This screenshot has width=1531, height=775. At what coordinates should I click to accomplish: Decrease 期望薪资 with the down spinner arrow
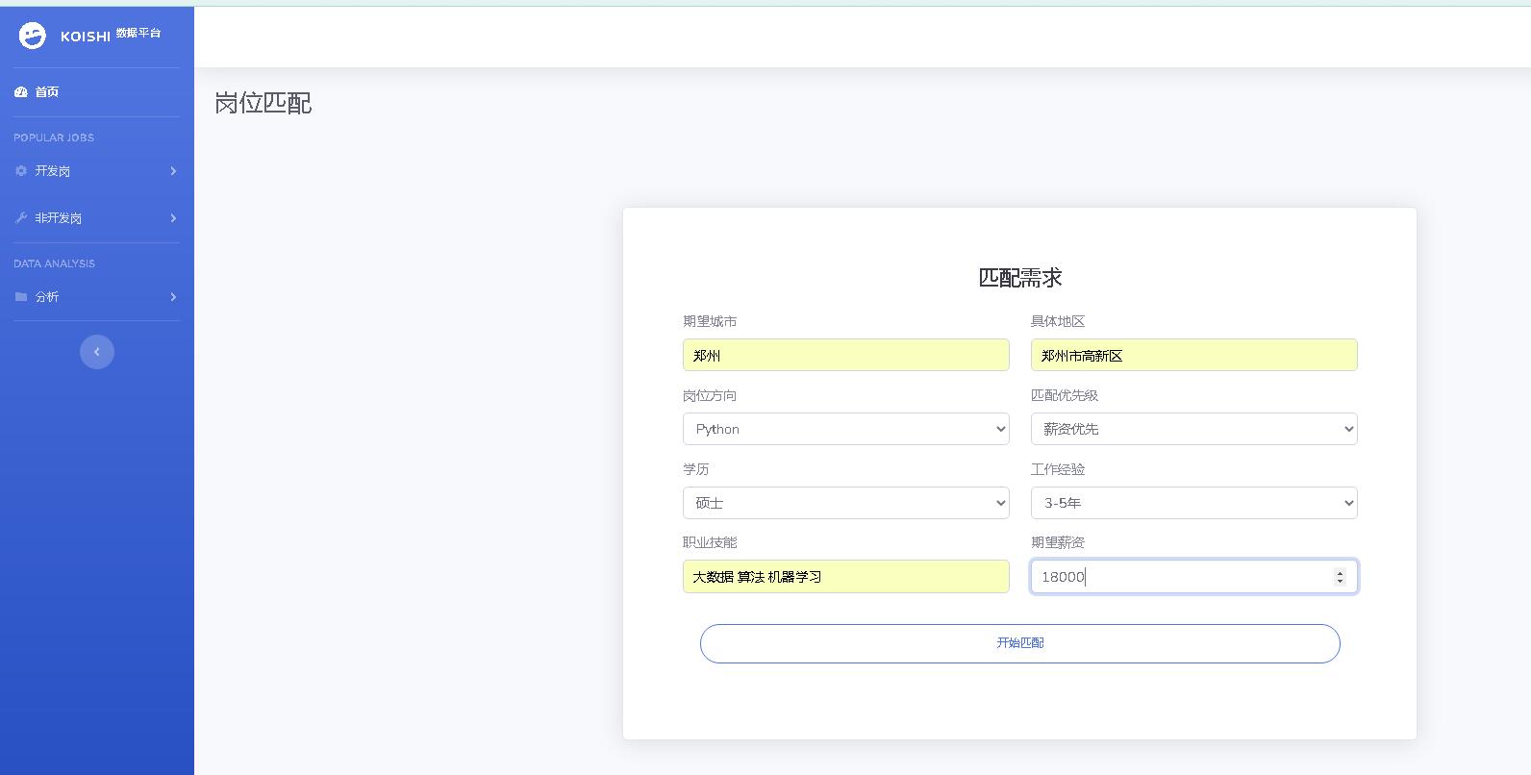pyautogui.click(x=1340, y=582)
